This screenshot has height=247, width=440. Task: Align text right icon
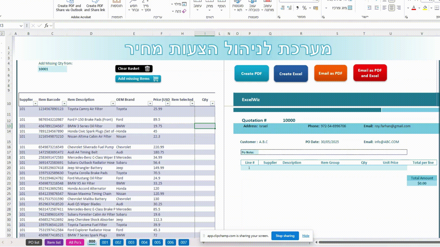(398, 8)
